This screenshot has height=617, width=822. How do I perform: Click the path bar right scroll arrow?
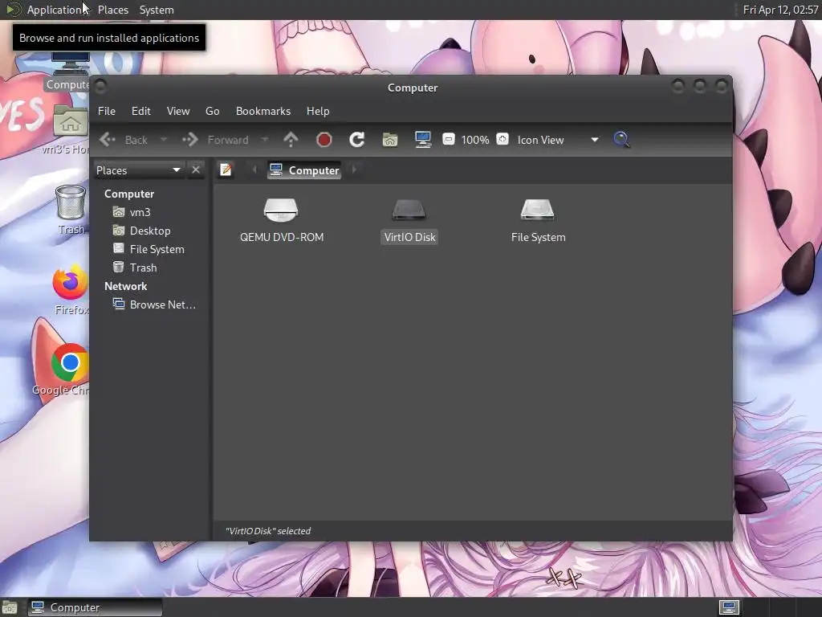[x=354, y=170]
